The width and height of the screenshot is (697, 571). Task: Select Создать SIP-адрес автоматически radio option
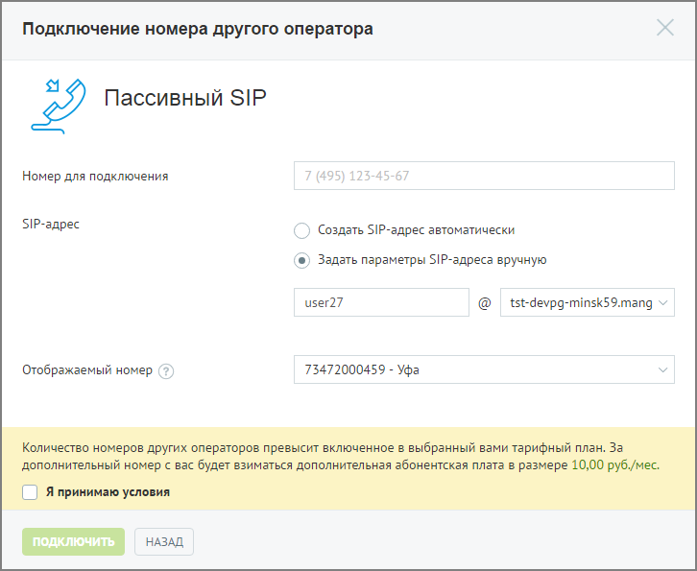(301, 230)
